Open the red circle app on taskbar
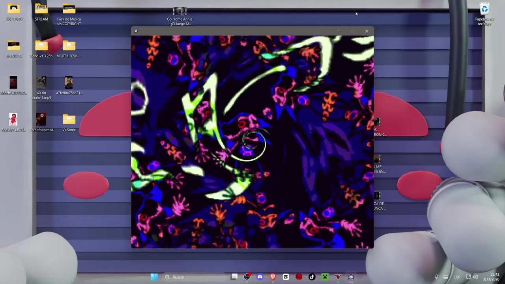Viewport: 505px width, 284px height. pyautogui.click(x=299, y=277)
